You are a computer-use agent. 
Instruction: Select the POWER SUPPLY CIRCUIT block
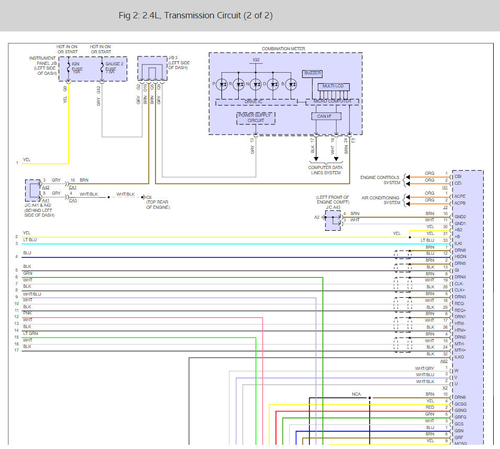255,118
